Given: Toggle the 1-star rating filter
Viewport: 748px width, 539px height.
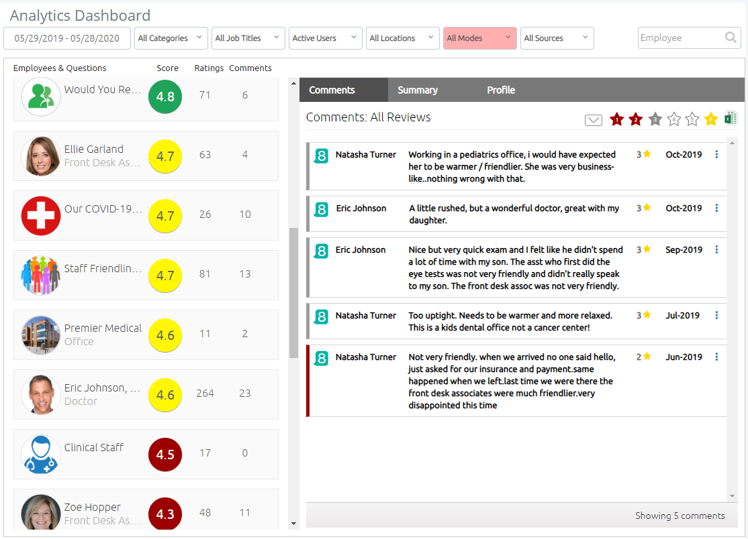Looking at the screenshot, I should 617,119.
